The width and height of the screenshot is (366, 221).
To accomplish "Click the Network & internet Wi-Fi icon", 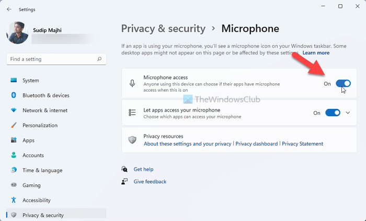I will point(13,110).
